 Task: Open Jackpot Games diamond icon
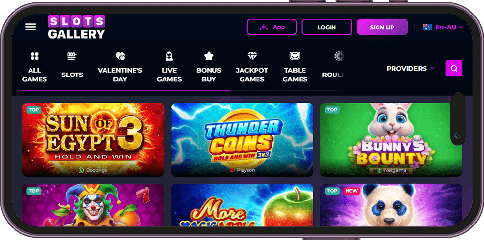(252, 56)
